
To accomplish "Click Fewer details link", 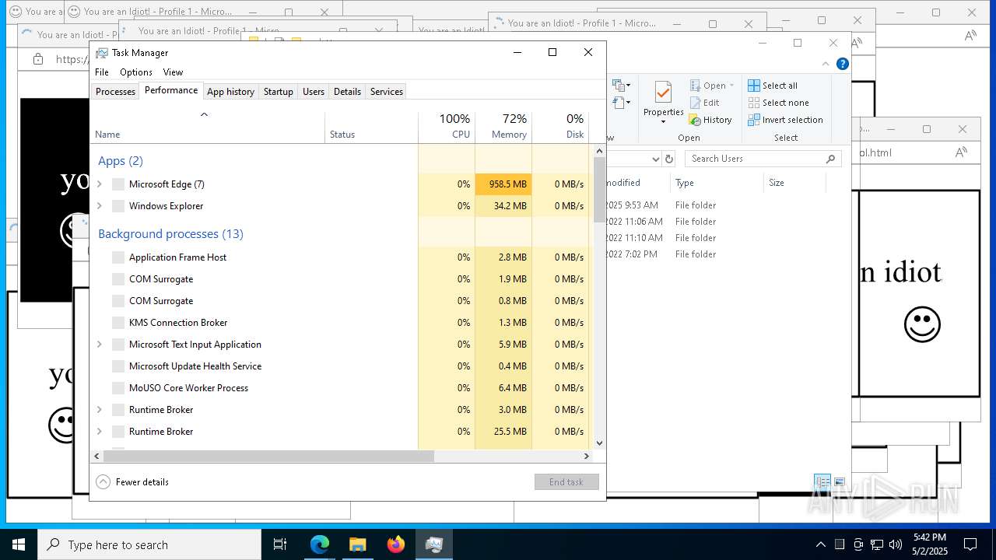I will 142,482.
